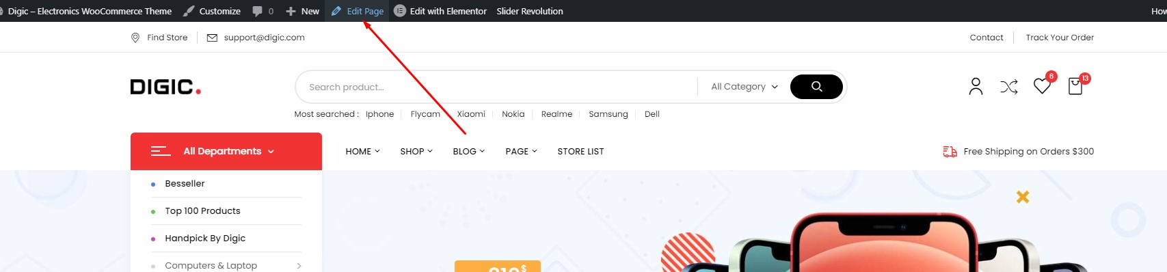Click the black search magnifier button

[x=816, y=87]
